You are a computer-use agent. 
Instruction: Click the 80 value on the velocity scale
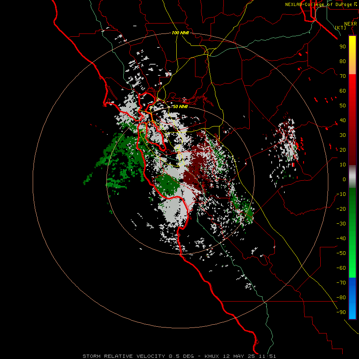pyautogui.click(x=343, y=61)
